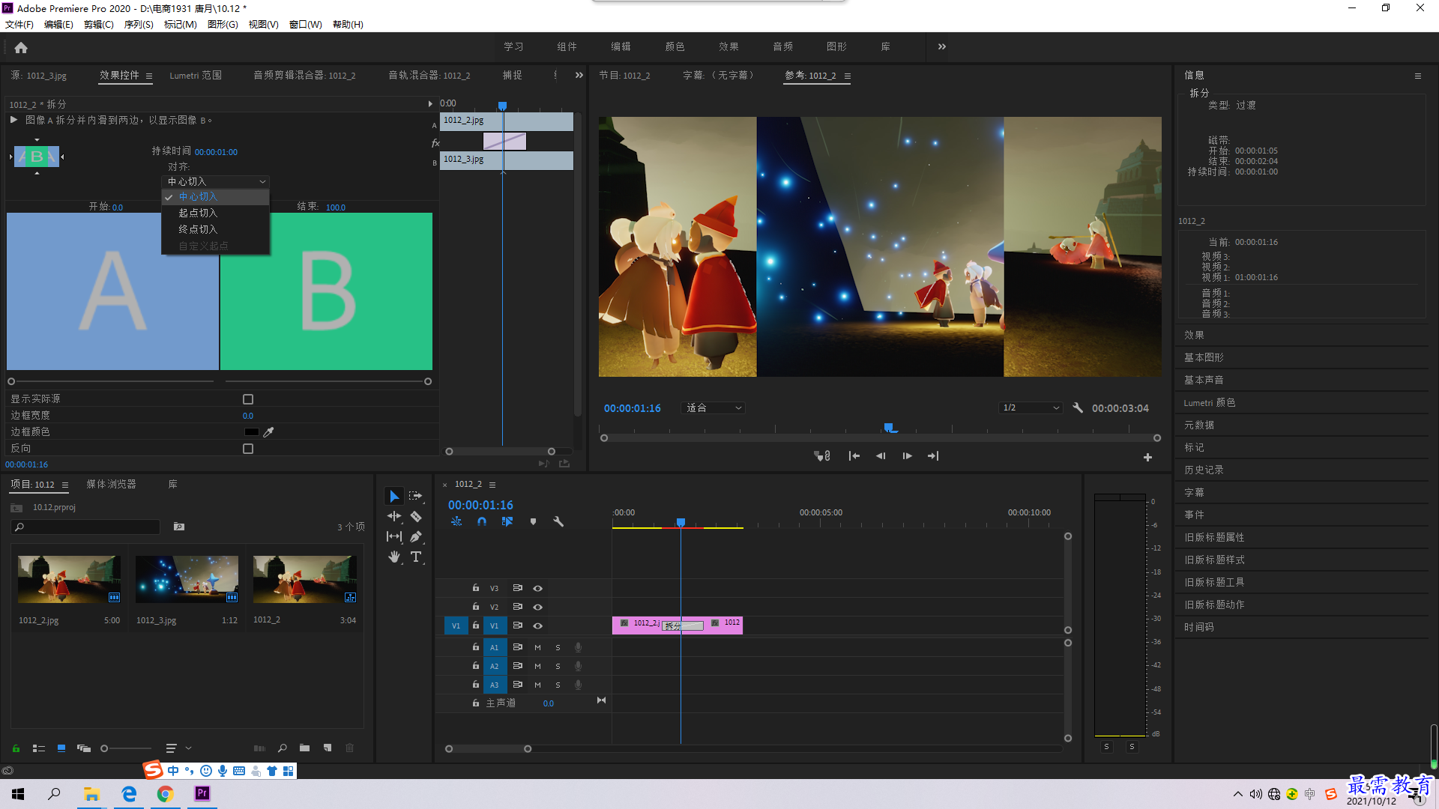The image size is (1439, 809).
Task: Select the Track Select Forward tool
Action: coord(416,497)
